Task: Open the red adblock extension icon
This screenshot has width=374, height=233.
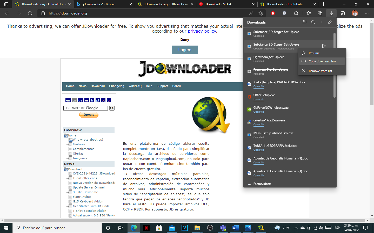Action: (273, 13)
